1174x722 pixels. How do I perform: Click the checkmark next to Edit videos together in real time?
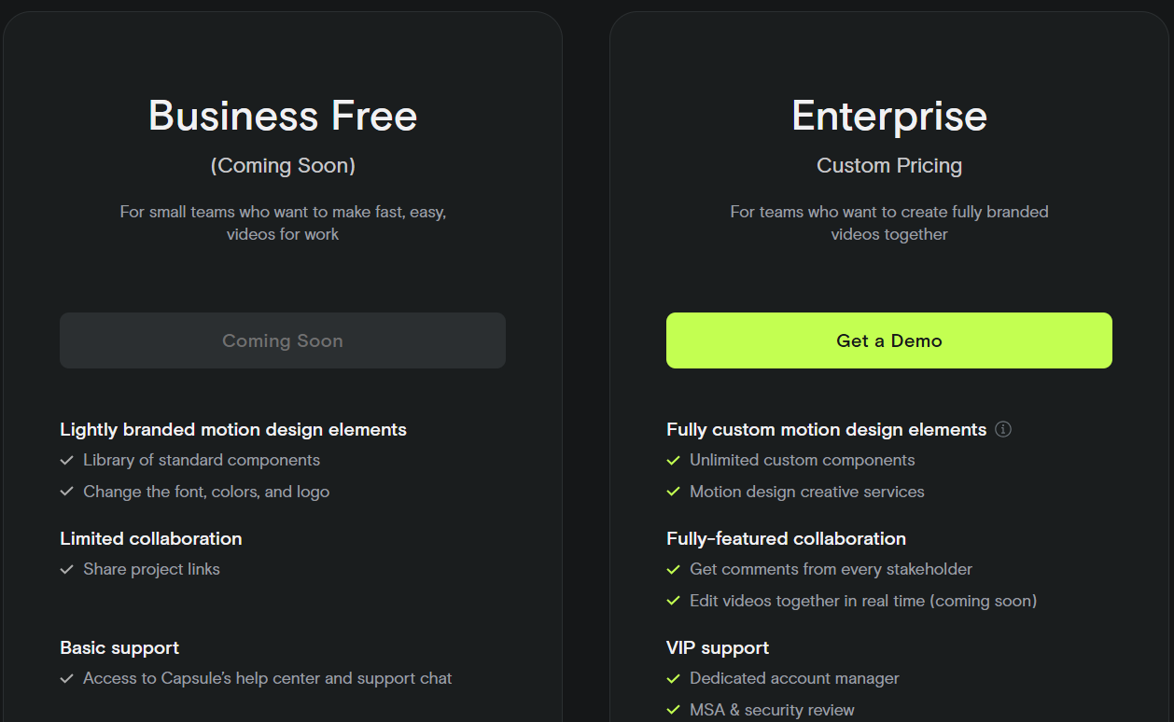[x=674, y=602]
